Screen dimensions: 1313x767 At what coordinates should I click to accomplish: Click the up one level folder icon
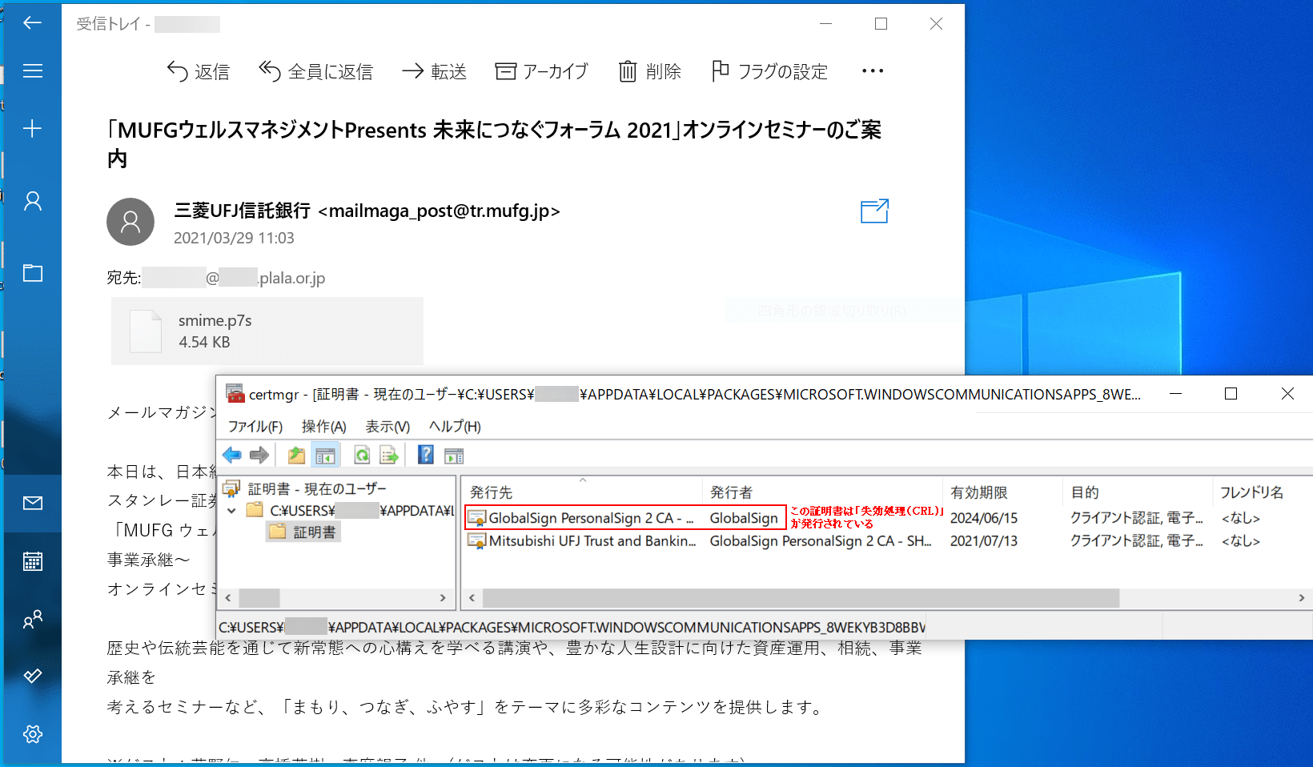(x=296, y=456)
